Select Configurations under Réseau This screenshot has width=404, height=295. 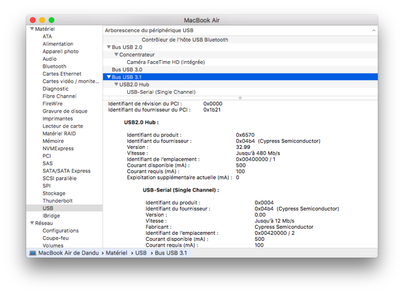coord(60,230)
